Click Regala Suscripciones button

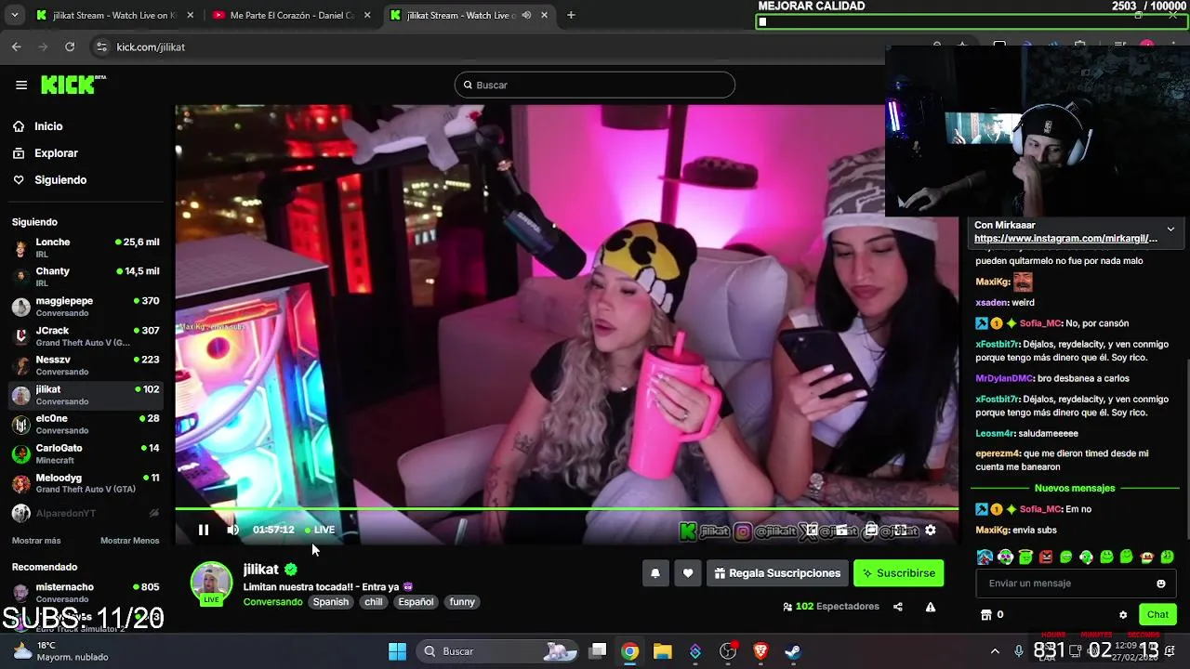tap(777, 573)
